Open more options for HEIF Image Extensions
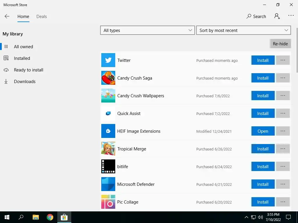The width and height of the screenshot is (298, 223). [x=283, y=131]
